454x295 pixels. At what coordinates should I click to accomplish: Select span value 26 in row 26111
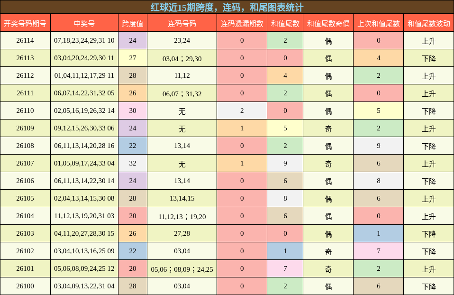click(133, 93)
